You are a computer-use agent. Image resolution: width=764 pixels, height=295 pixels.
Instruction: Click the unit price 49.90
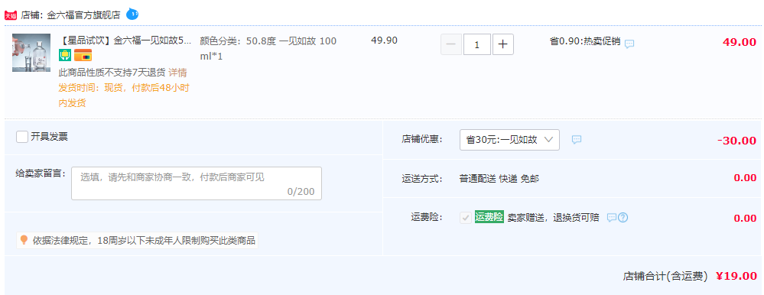tap(385, 41)
